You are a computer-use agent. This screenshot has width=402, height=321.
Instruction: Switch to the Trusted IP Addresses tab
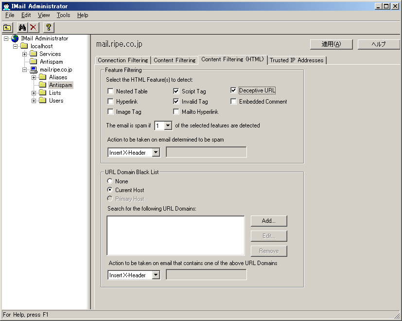[297, 60]
